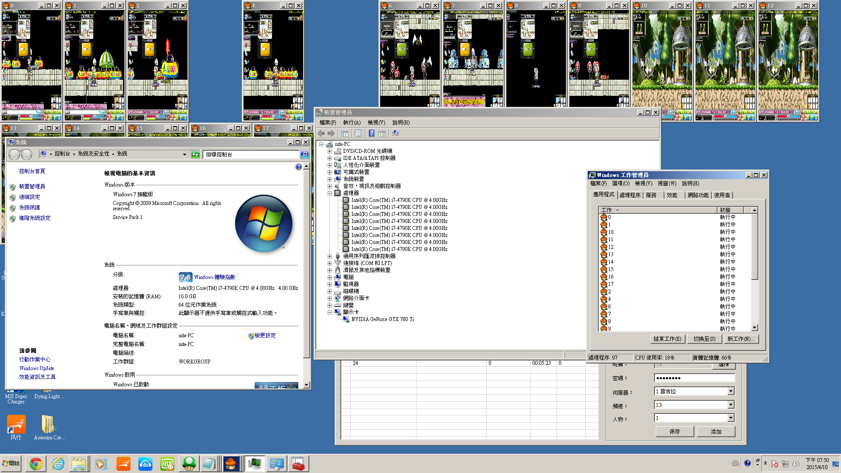This screenshot has height=473, width=841.
Task: Click the 搜尋控制台 search field
Action: click(x=251, y=155)
